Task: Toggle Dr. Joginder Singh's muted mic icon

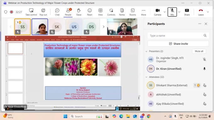Action: pyautogui.click(x=204, y=59)
